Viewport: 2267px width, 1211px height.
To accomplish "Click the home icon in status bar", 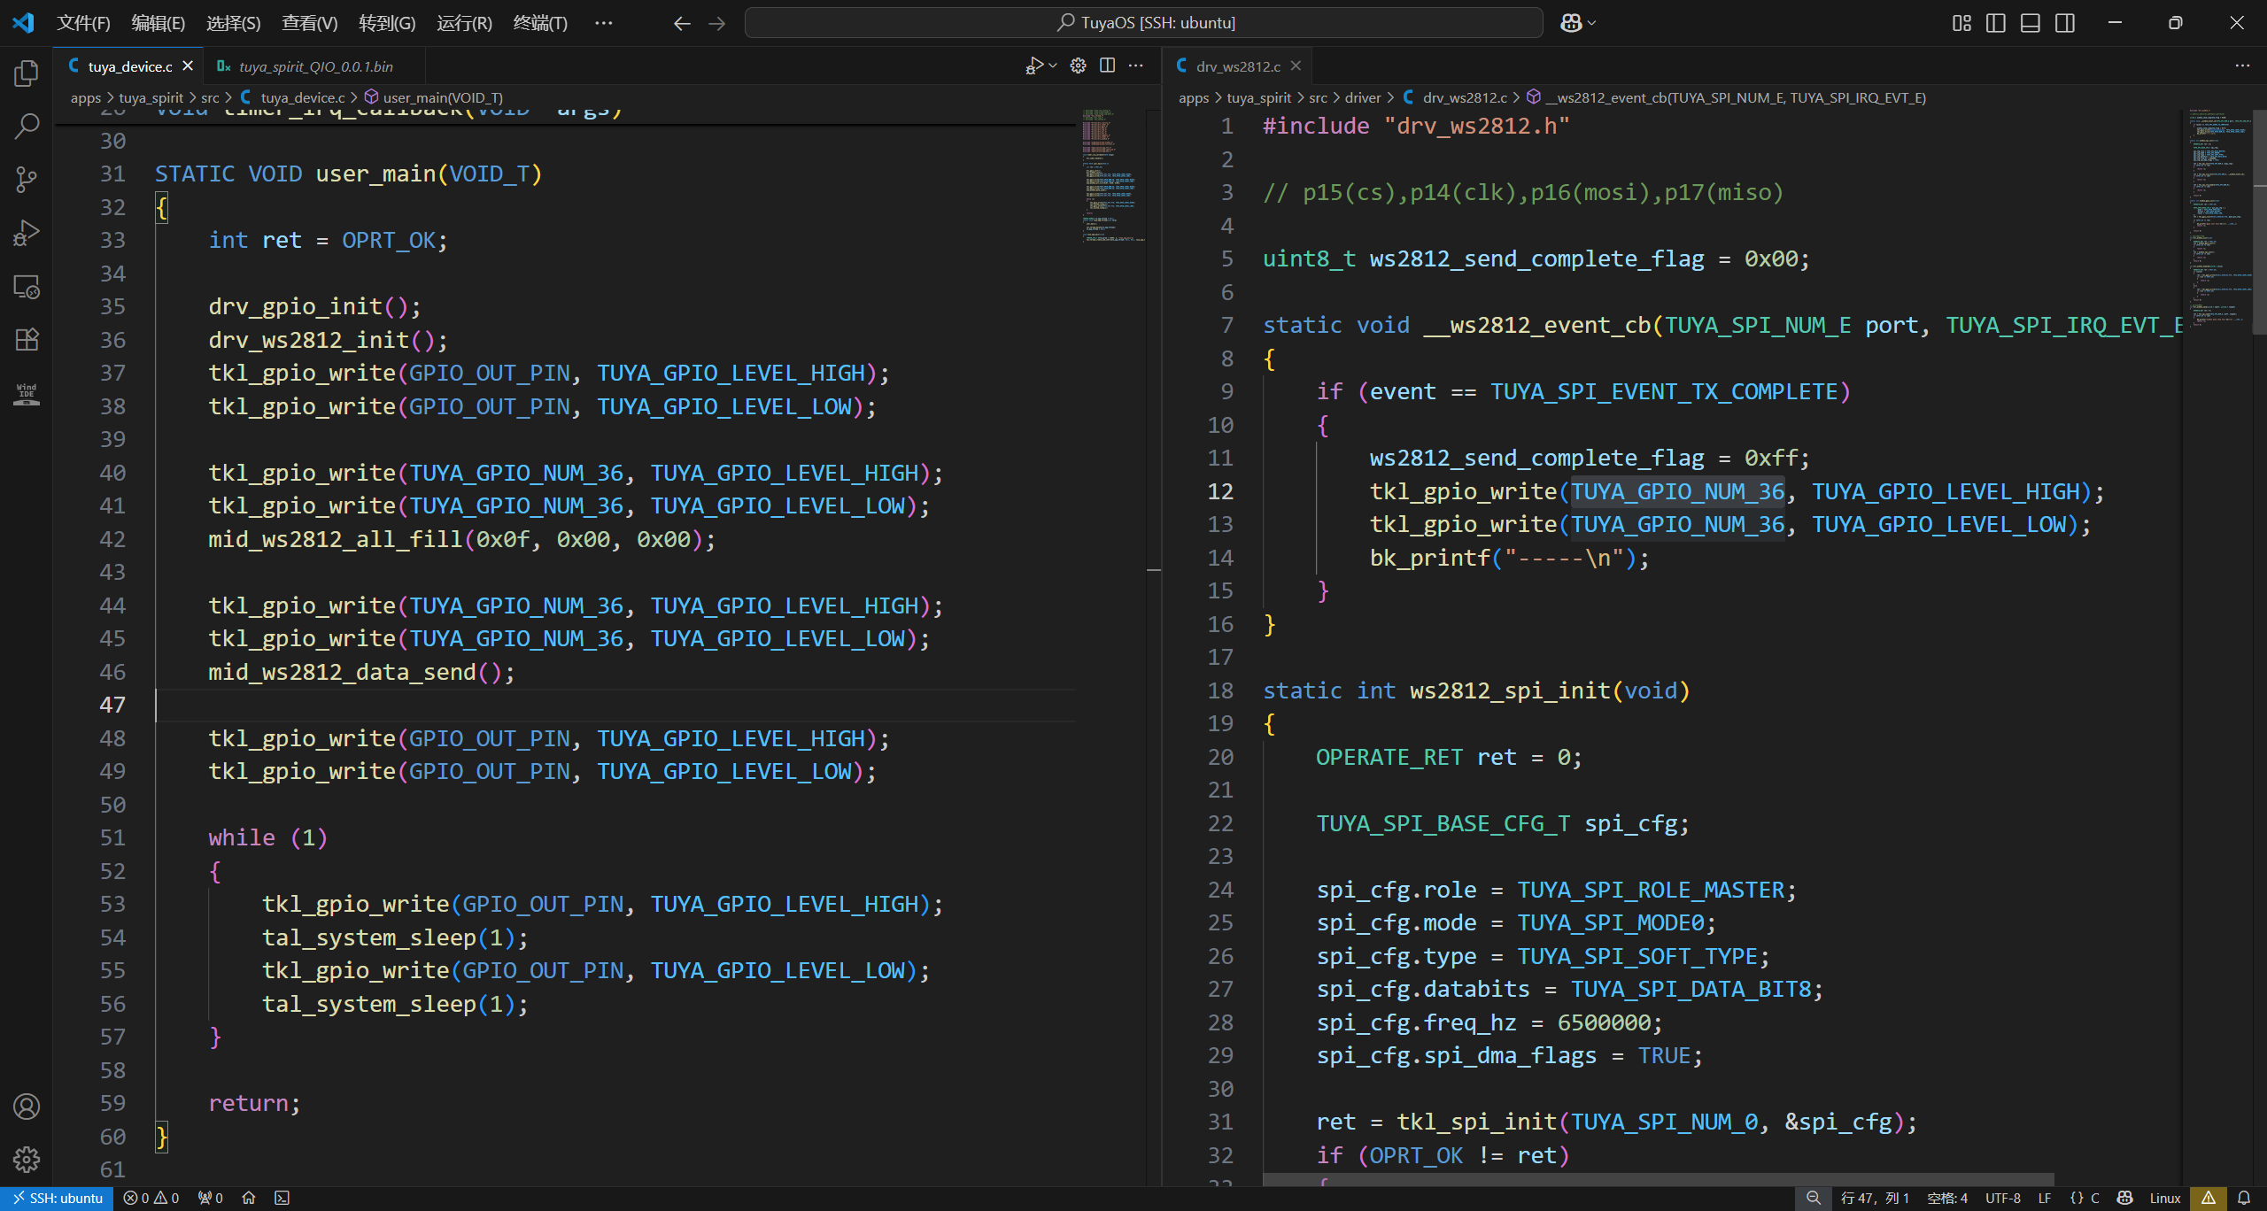I will (249, 1199).
